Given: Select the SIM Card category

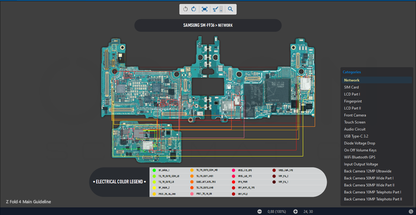Looking at the screenshot, I should [x=377, y=87].
